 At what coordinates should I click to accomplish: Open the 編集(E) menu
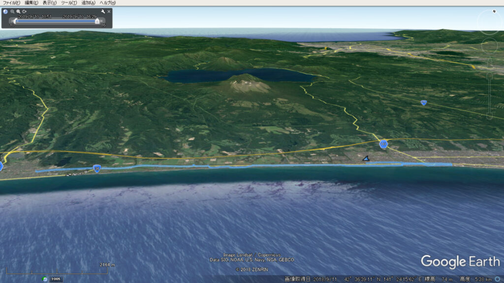[x=32, y=3]
